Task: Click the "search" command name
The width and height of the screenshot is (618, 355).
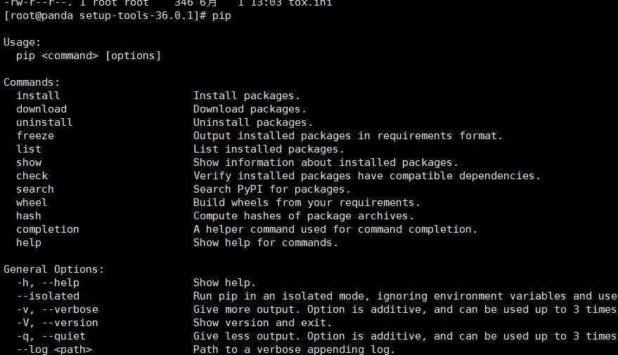Action: (x=35, y=189)
